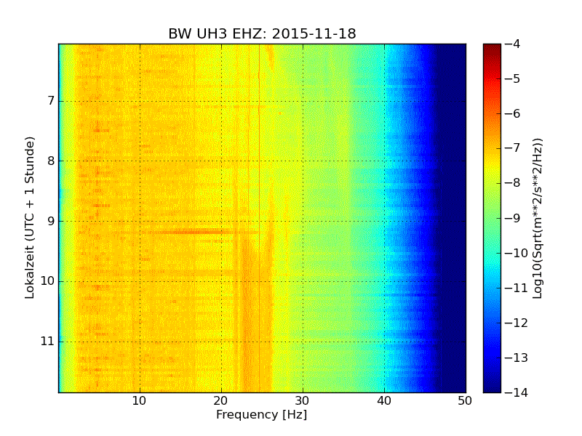Click the colorbar tick label '−9'
This screenshot has width=582, height=436.
(x=513, y=218)
